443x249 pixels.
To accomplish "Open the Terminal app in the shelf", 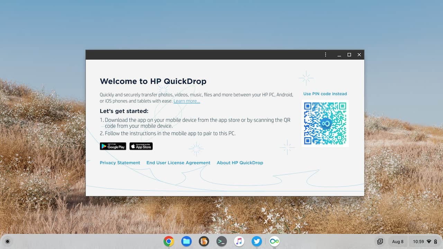I will [221, 241].
